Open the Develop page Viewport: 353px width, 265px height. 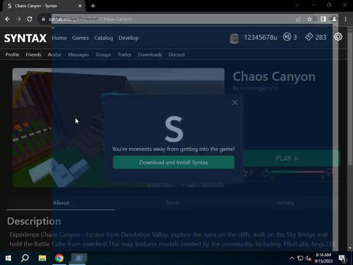(x=129, y=38)
